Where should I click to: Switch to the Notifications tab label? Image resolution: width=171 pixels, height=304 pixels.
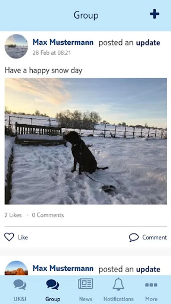[x=119, y=299]
